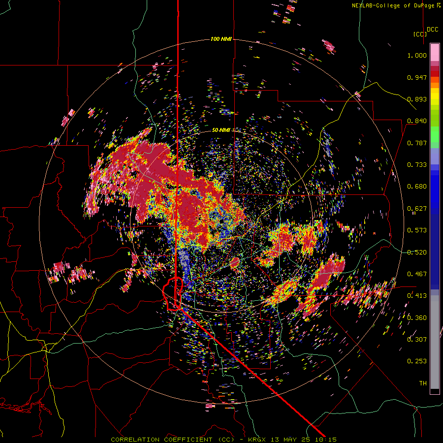Click the [CC] units label
This screenshot has width=443, height=443.
coord(420,34)
